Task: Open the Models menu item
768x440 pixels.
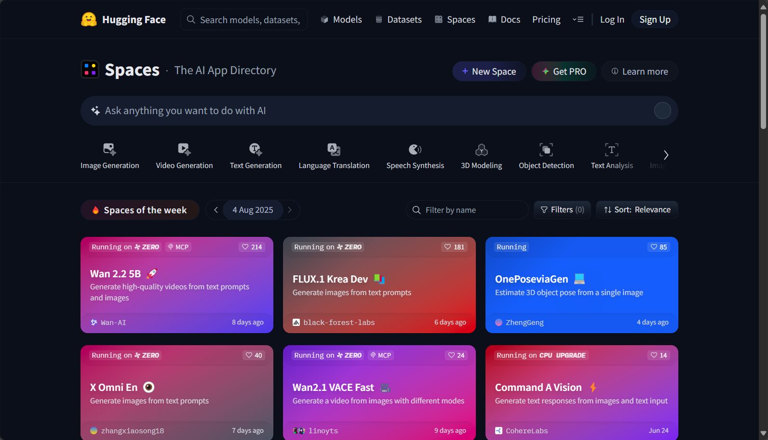Action: tap(341, 20)
